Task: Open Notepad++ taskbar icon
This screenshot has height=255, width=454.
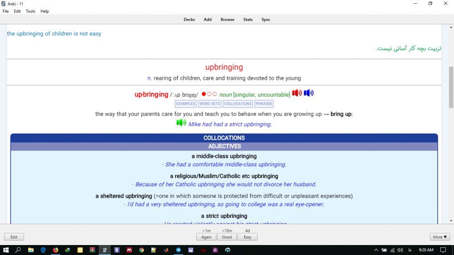Action: (x=154, y=250)
